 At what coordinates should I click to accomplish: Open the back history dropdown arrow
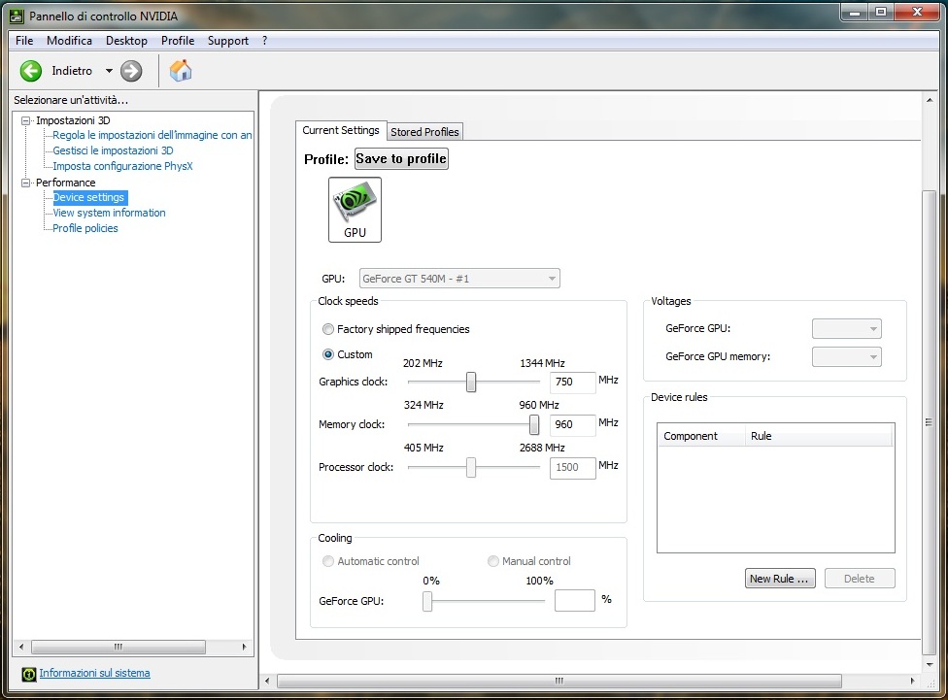click(x=109, y=71)
